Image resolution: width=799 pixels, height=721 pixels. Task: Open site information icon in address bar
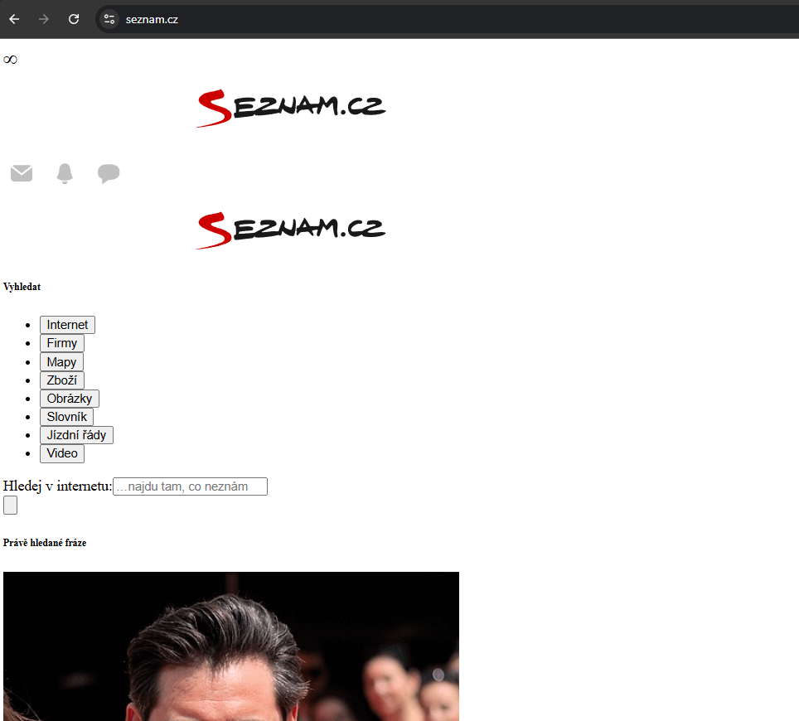pos(109,19)
